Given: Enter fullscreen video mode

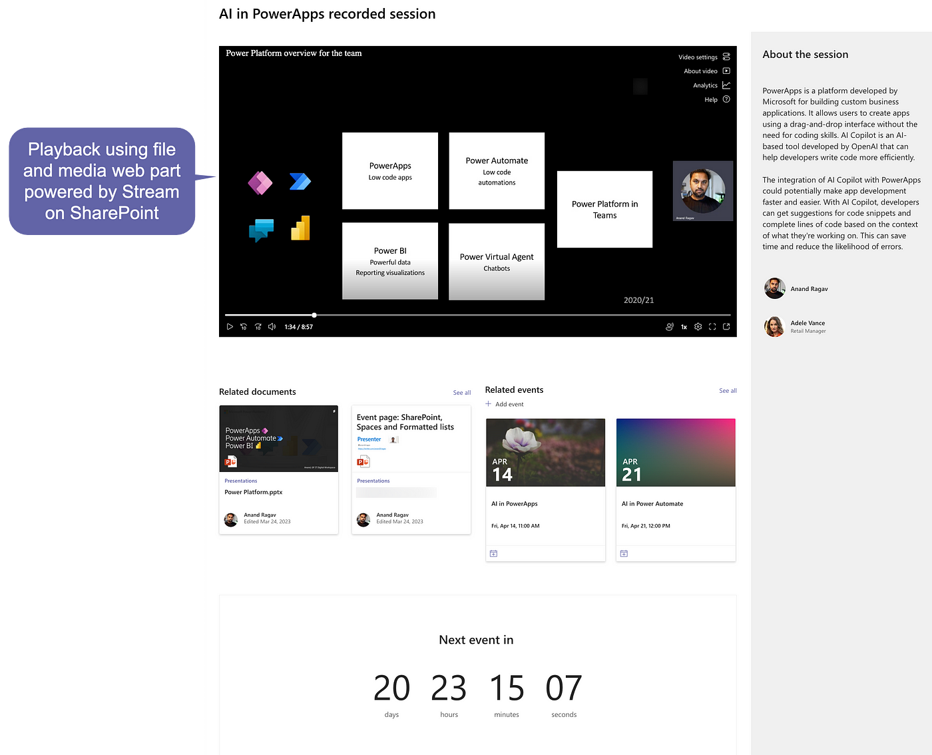Looking at the screenshot, I should 712,327.
